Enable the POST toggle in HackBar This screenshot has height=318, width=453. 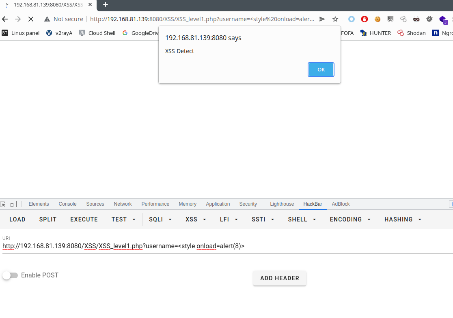pos(10,275)
